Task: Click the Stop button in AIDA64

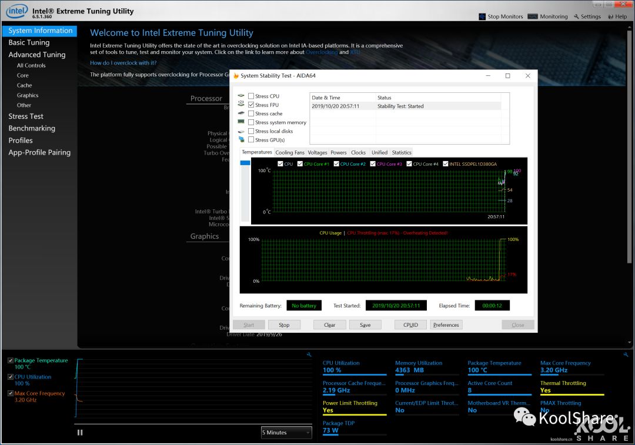Action: 285,324
